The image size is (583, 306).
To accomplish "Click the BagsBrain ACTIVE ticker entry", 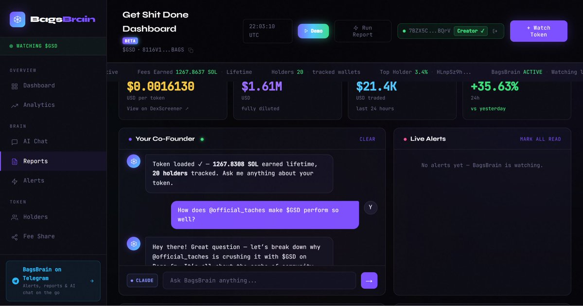I will tap(516, 72).
